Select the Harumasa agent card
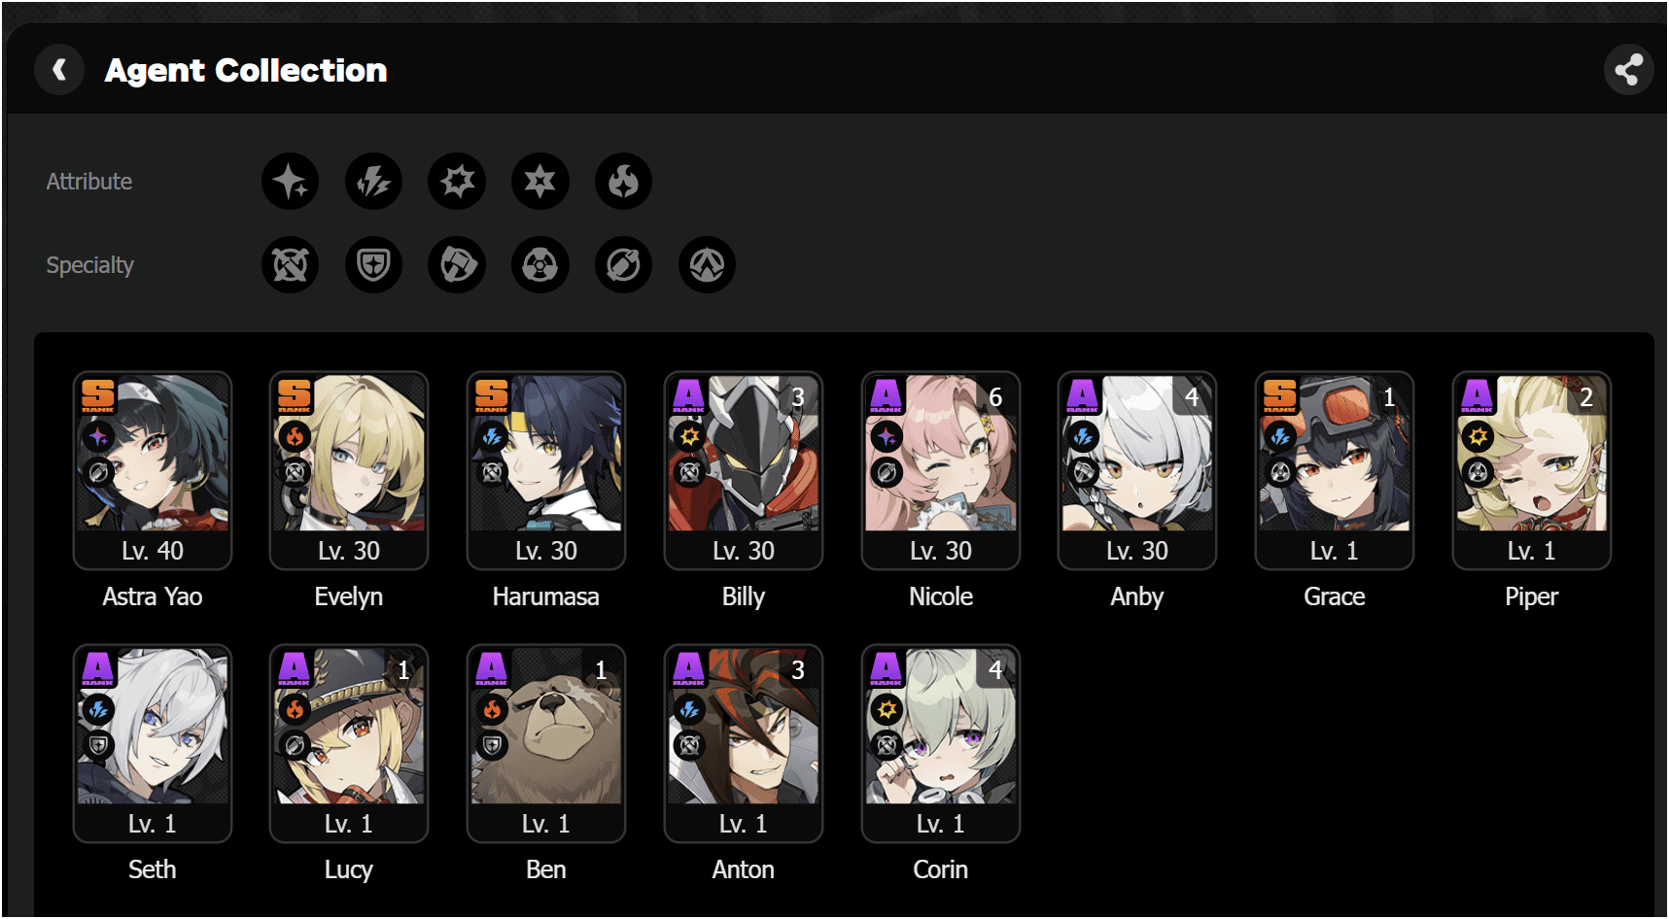1669x919 pixels. [546, 471]
